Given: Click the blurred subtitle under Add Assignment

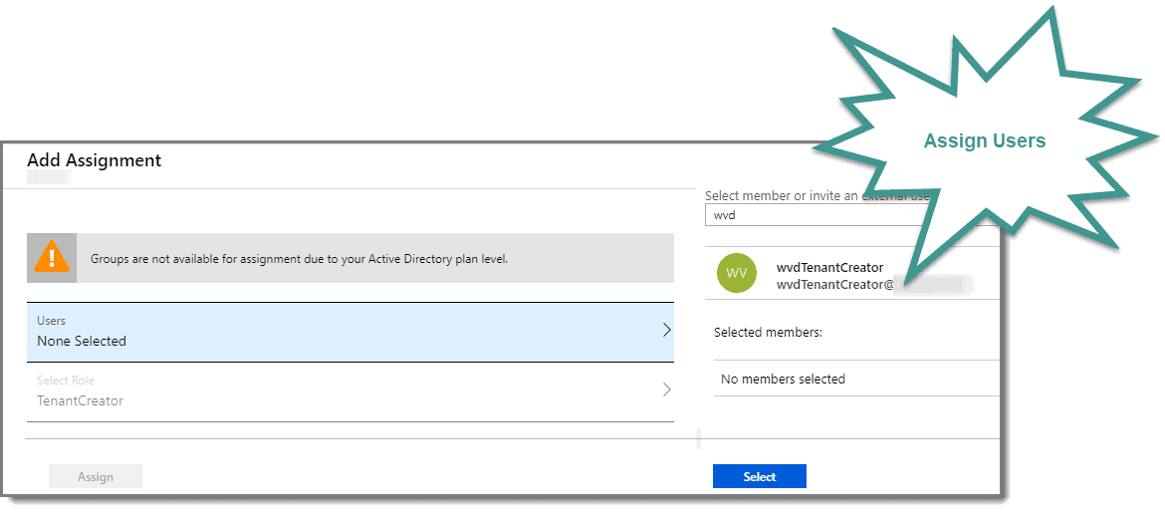Looking at the screenshot, I should click(49, 177).
